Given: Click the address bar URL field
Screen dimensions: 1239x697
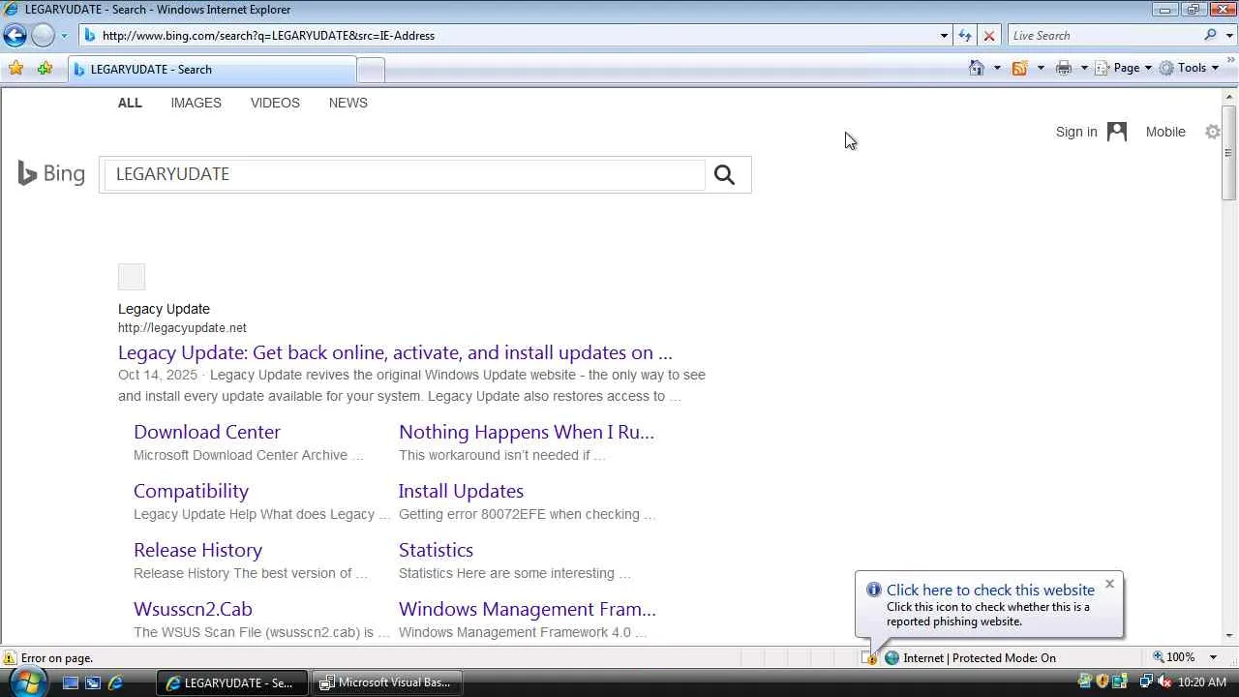Looking at the screenshot, I should click(508, 36).
